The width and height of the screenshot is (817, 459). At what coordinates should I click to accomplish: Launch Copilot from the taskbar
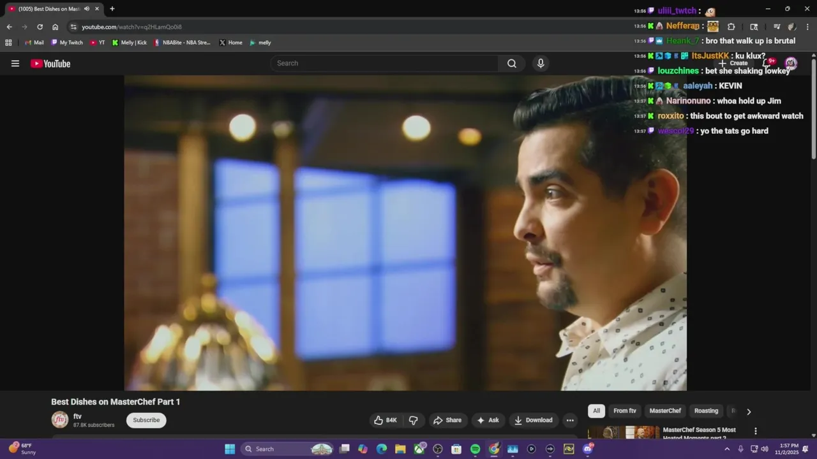click(363, 449)
